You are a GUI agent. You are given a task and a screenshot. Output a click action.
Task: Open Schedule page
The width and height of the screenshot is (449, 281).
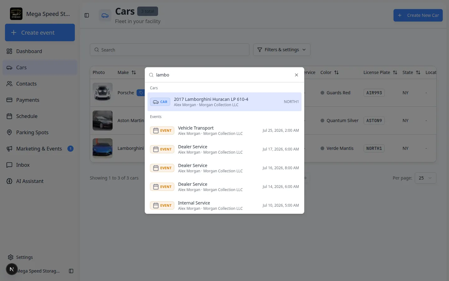click(40, 116)
